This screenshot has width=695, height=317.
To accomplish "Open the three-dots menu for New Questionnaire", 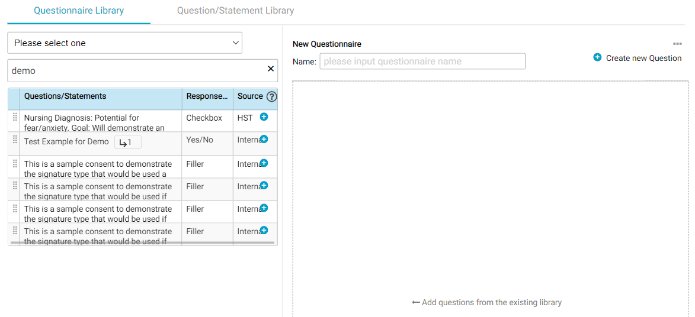I will pos(677,44).
